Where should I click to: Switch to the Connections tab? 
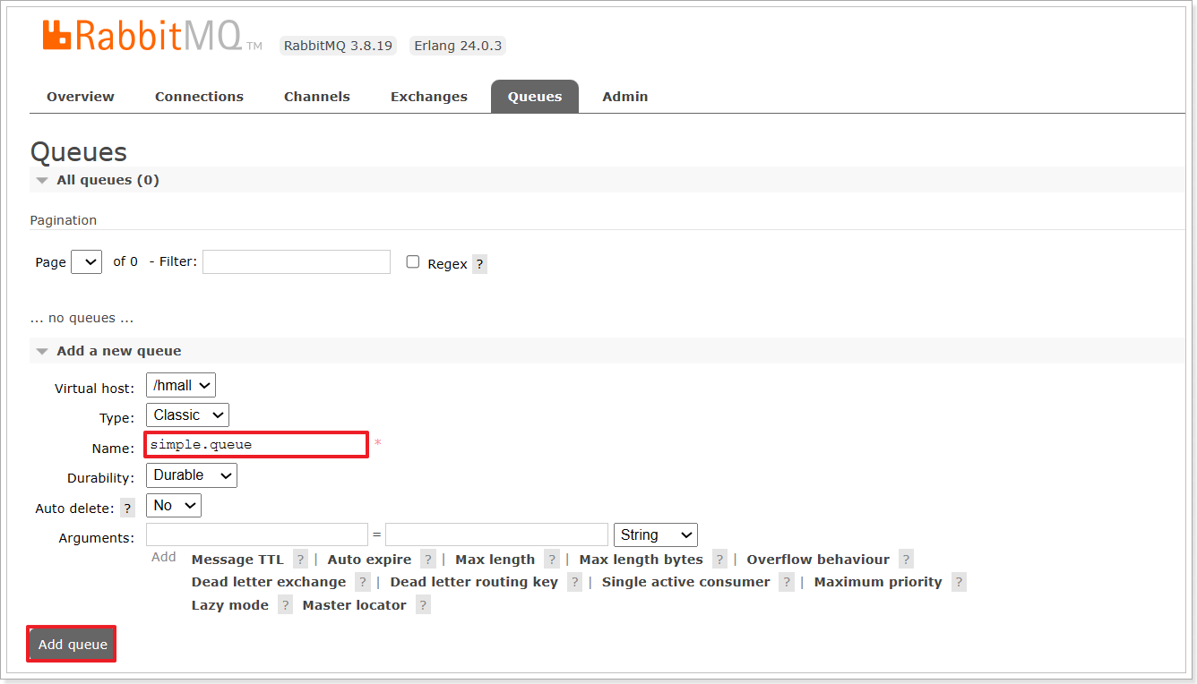[x=199, y=97]
